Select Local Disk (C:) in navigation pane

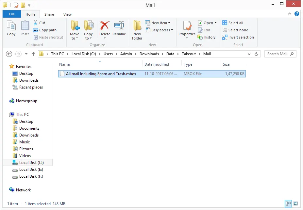click(28, 163)
